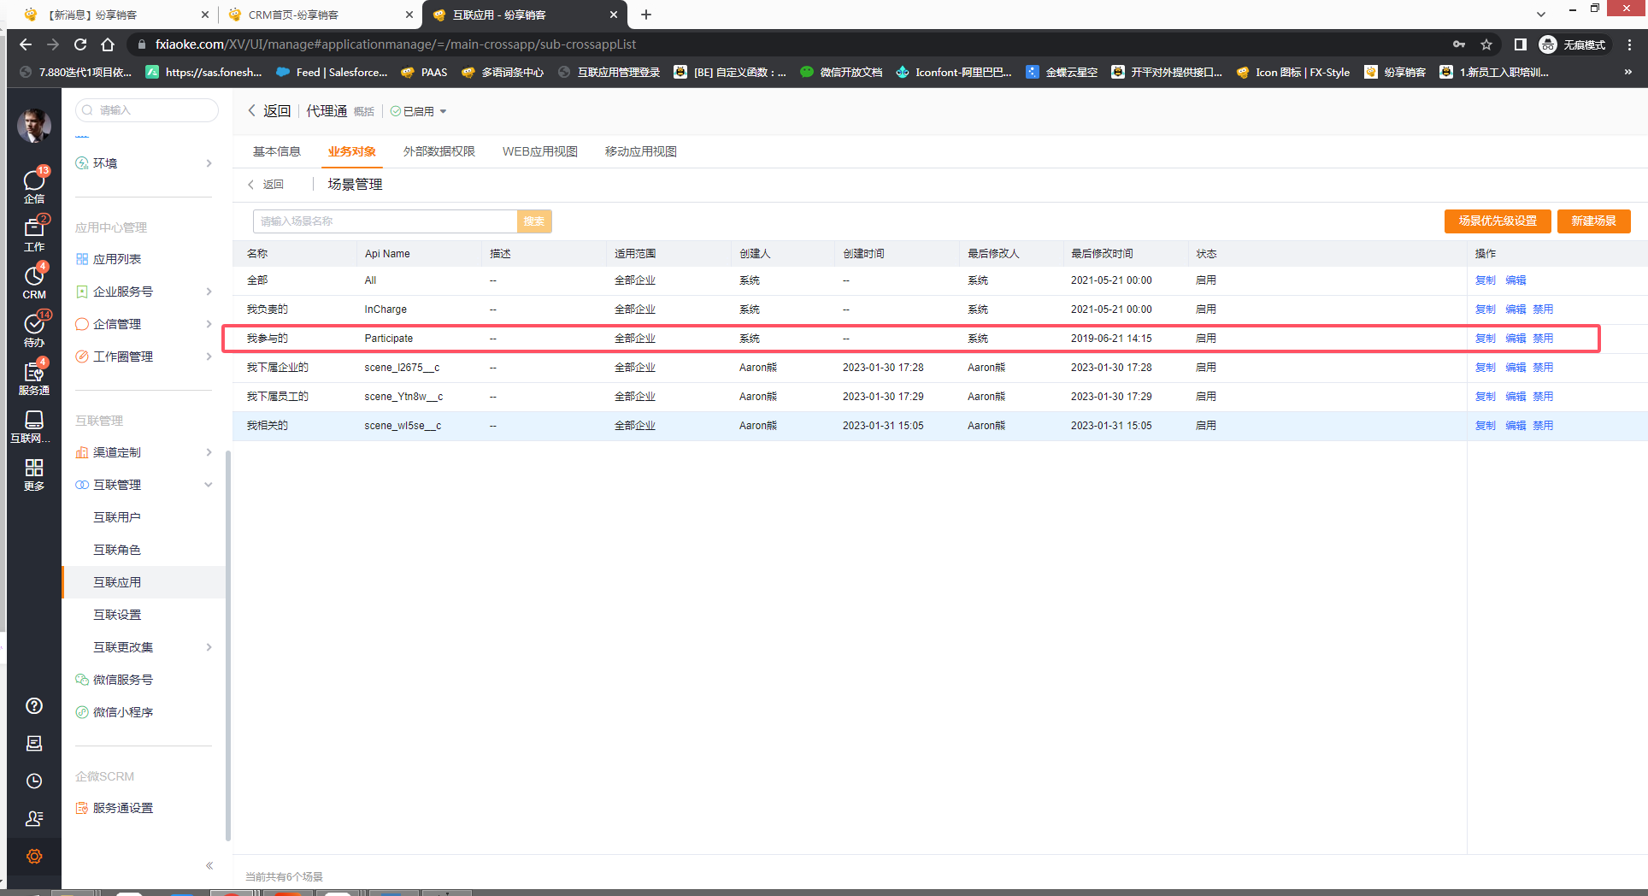Viewport: 1648px width, 896px height.
Task: Click the 待办 todo icon
Action: pyautogui.click(x=34, y=328)
